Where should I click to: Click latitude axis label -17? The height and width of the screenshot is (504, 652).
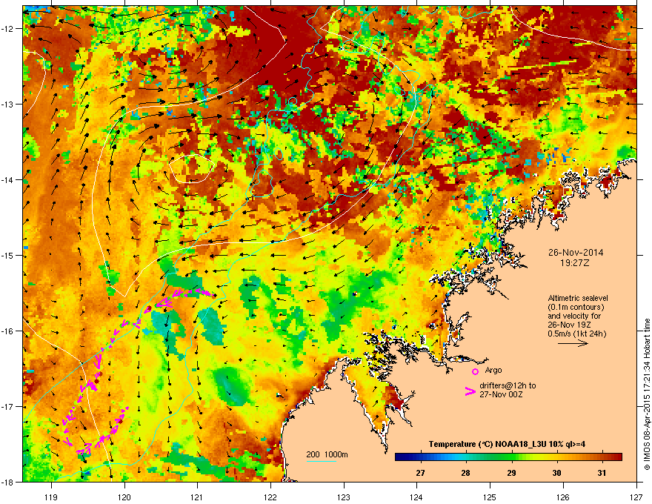point(8,406)
